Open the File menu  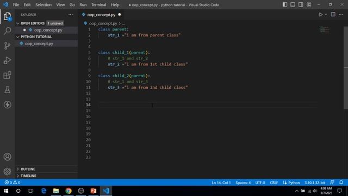tap(16, 5)
